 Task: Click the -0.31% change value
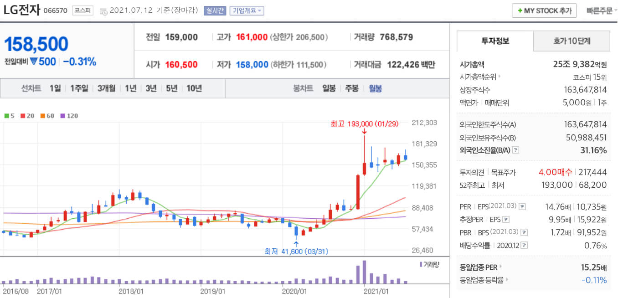click(x=79, y=62)
